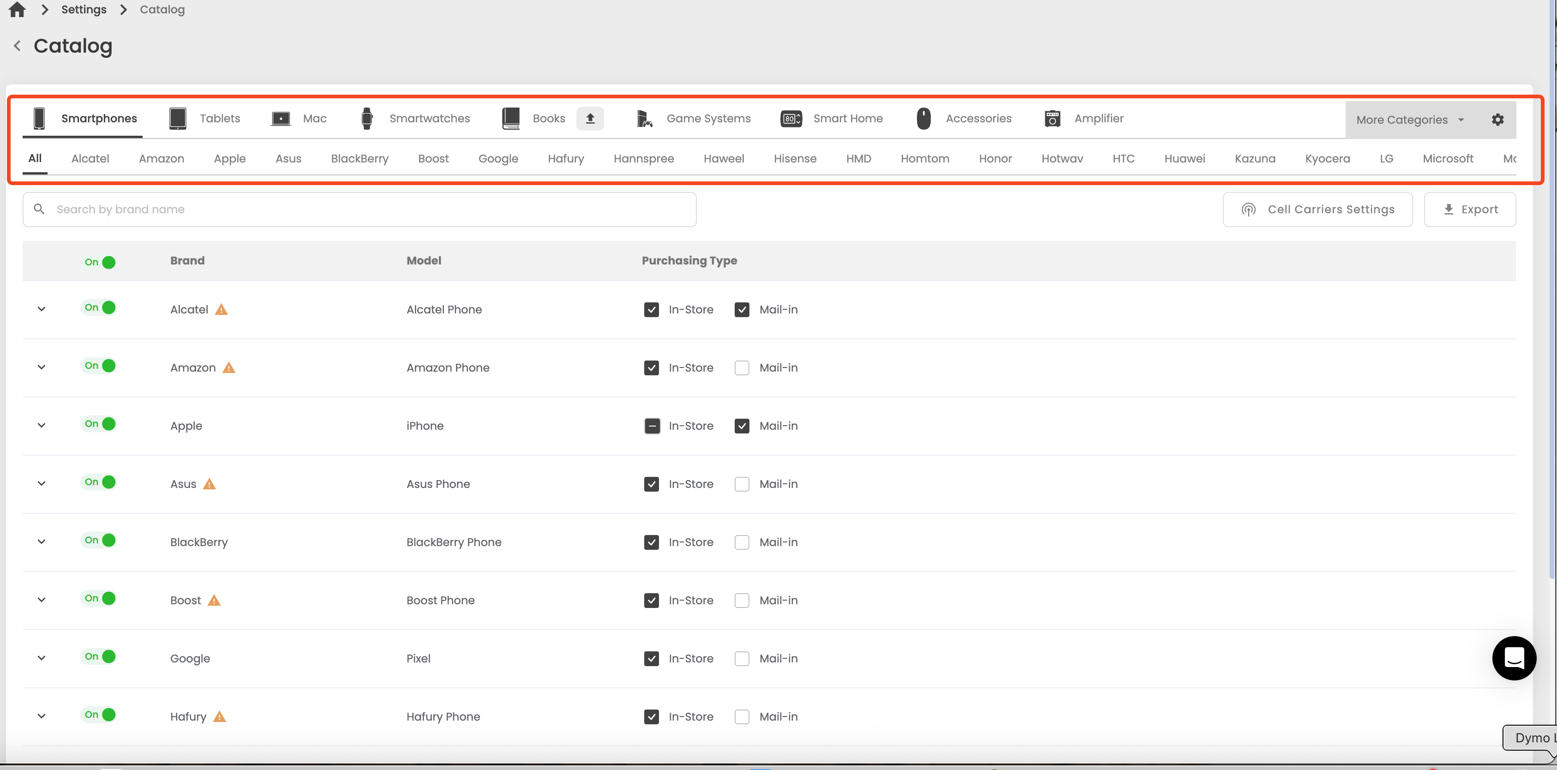This screenshot has width=1557, height=770.
Task: Open the chat support bubble
Action: pyautogui.click(x=1514, y=658)
